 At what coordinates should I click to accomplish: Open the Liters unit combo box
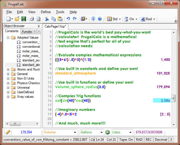122,132
